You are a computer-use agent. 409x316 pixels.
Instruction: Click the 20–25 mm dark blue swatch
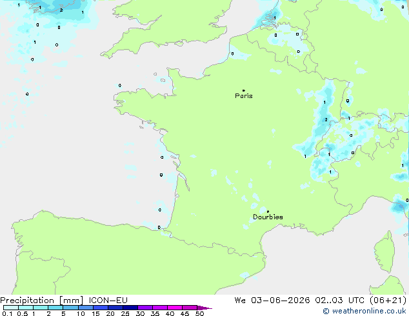115,308
